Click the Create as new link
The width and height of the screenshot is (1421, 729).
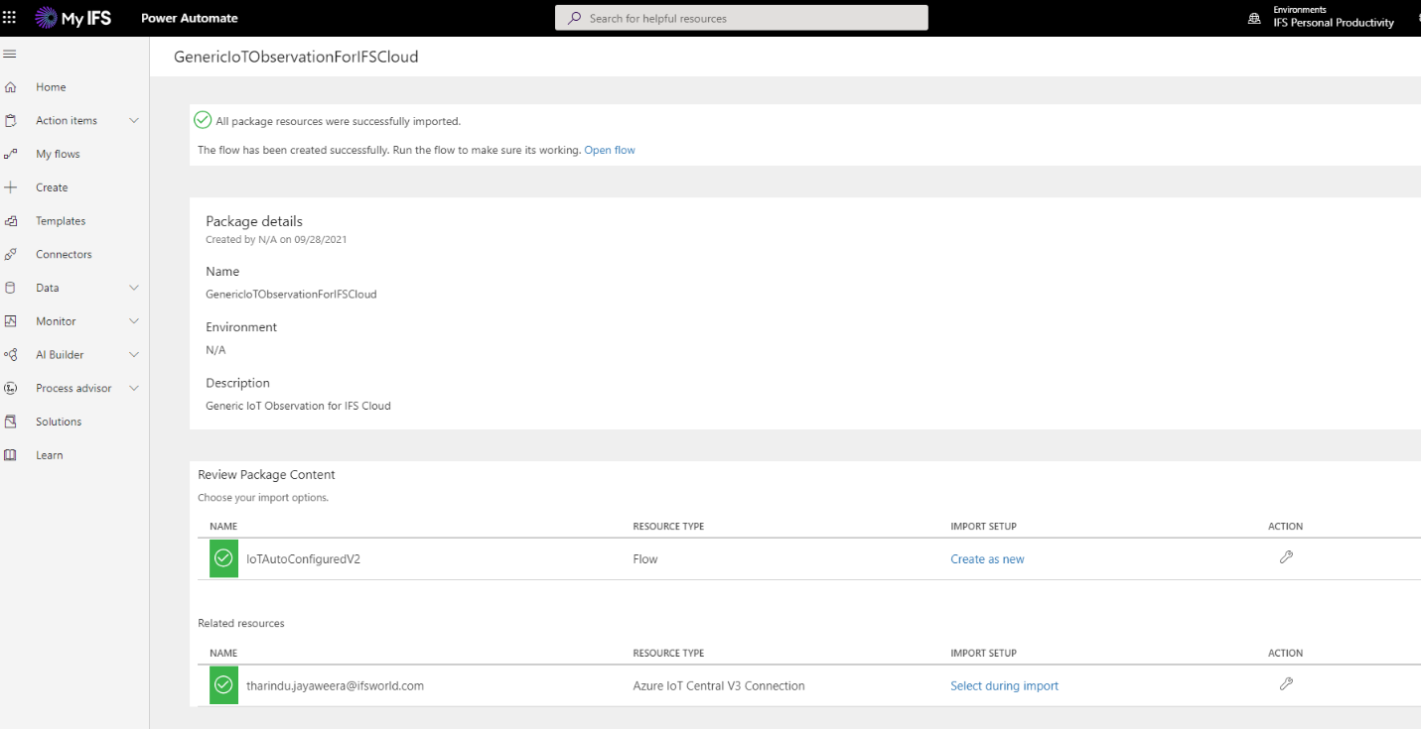987,559
